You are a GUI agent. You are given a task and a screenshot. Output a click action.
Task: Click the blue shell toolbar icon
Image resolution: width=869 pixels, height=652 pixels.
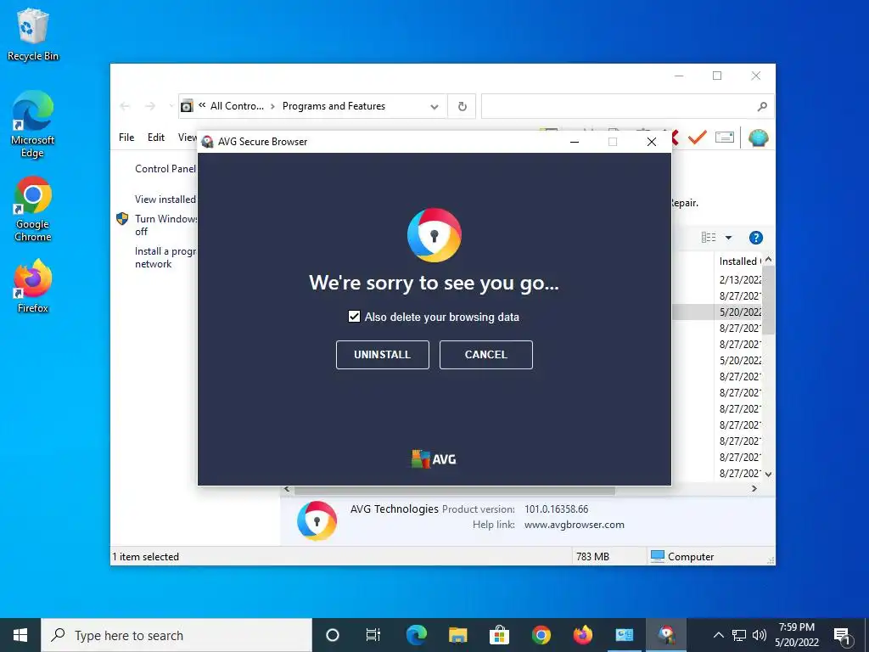click(x=758, y=138)
